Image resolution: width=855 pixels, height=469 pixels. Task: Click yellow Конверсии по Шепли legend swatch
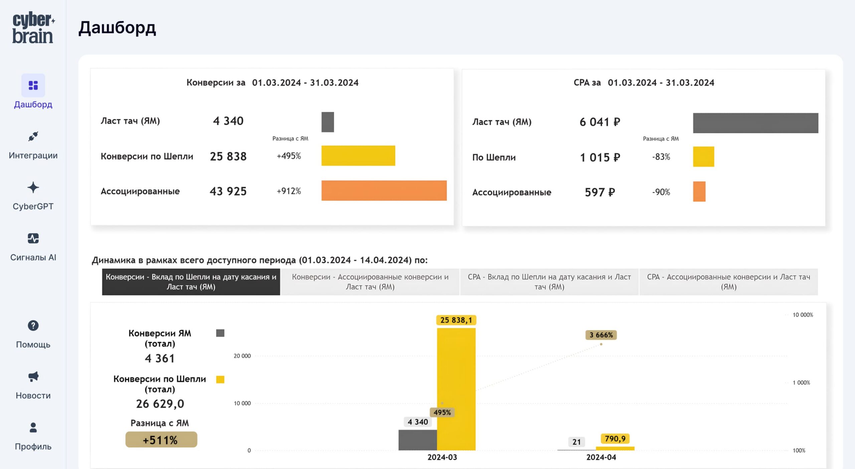point(220,379)
